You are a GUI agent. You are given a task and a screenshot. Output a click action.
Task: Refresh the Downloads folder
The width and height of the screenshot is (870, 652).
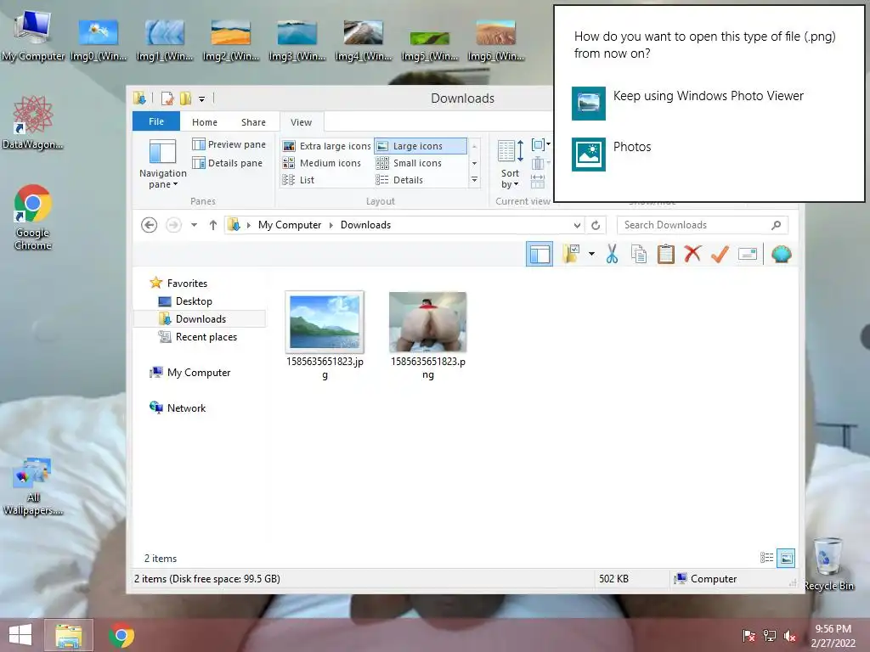(596, 225)
